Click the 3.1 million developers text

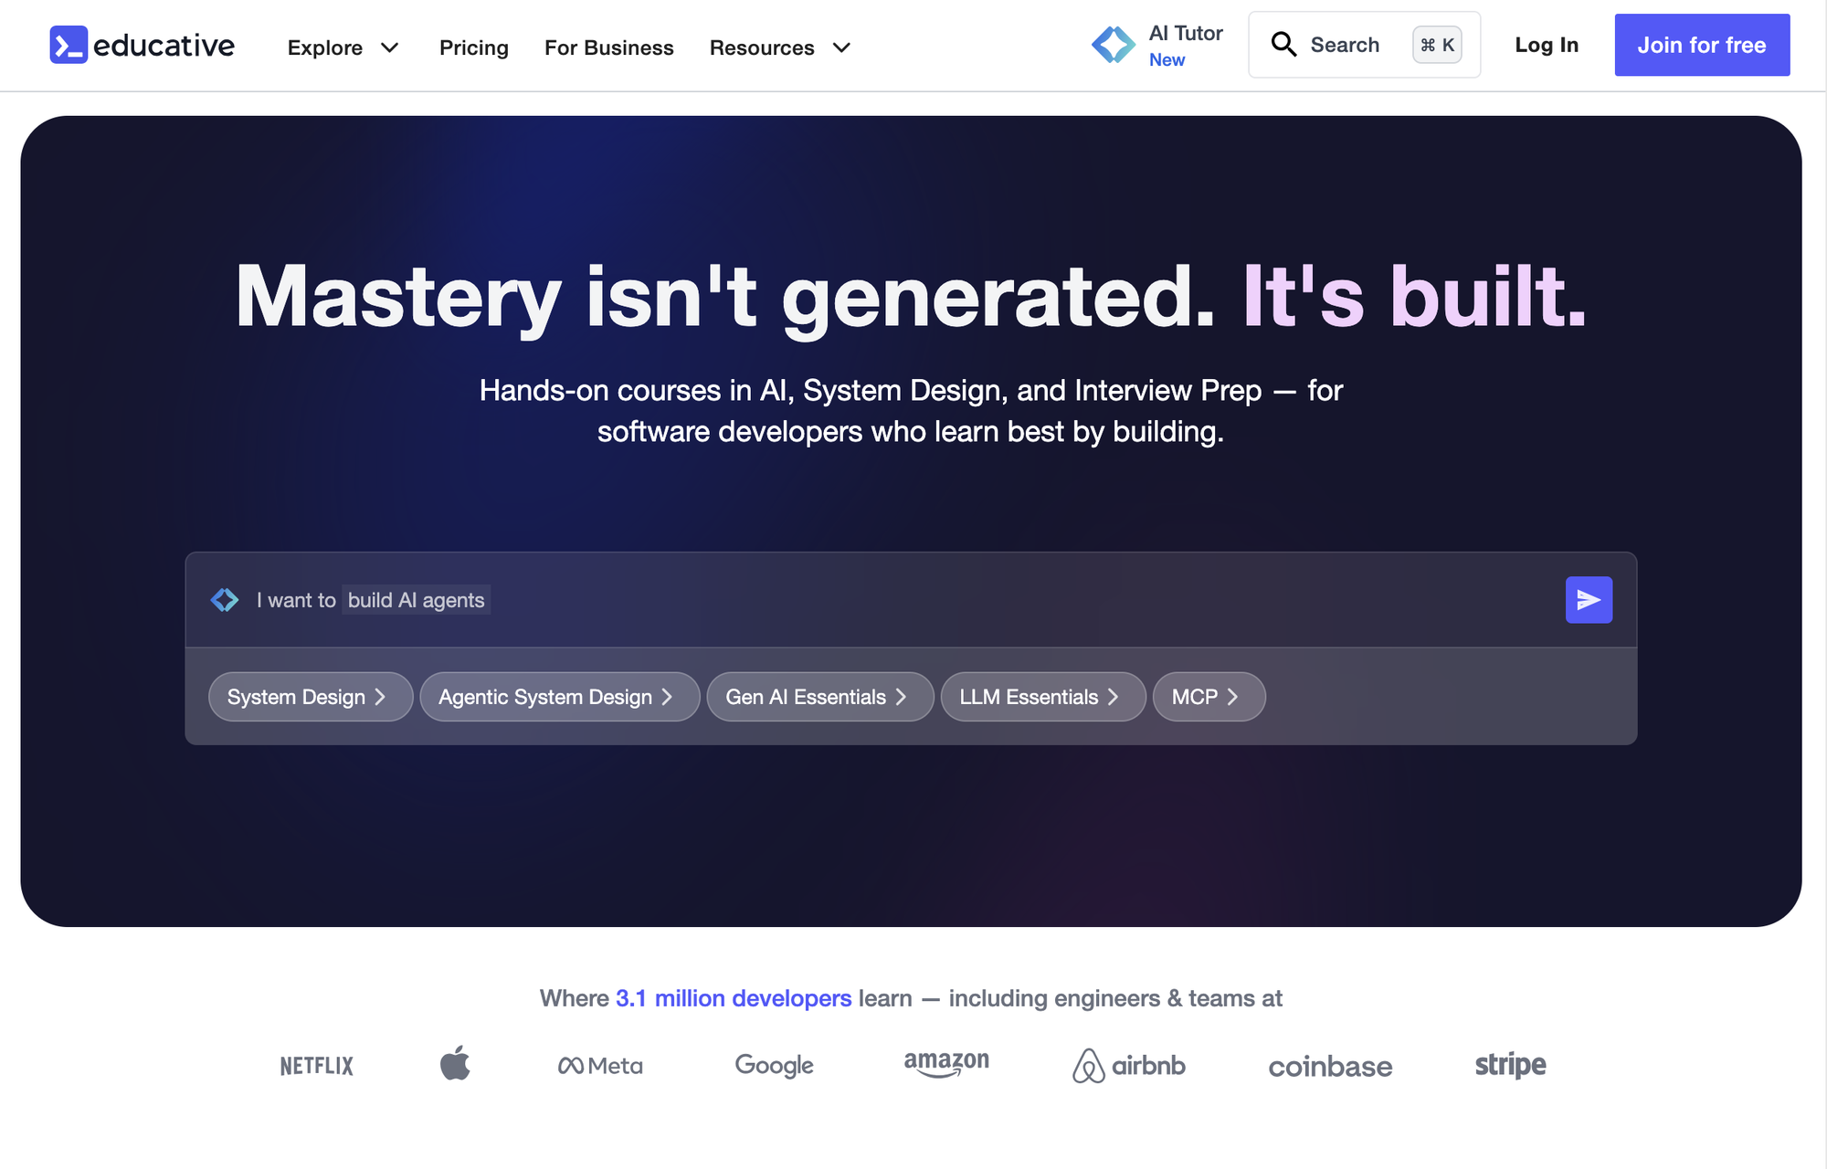click(734, 998)
